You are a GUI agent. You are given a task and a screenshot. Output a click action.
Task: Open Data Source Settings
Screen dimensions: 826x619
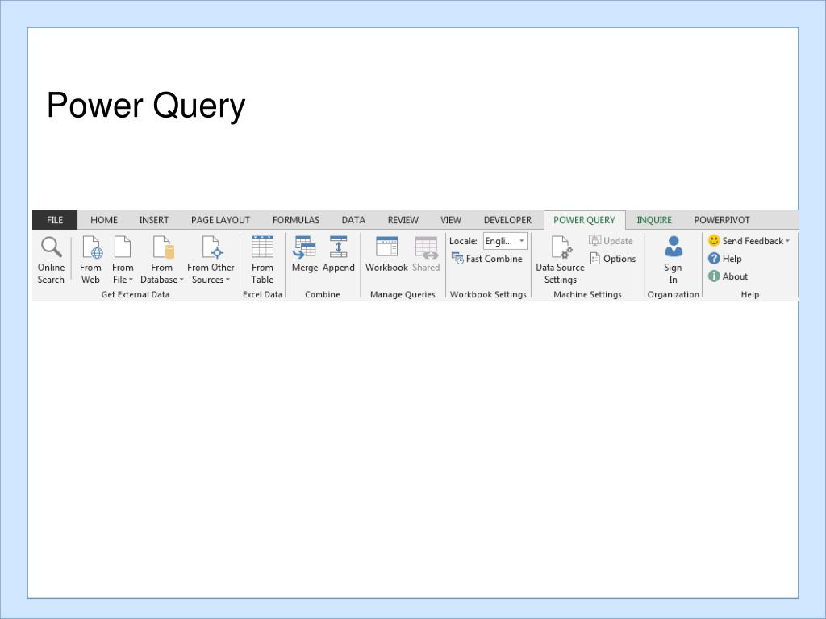click(560, 260)
